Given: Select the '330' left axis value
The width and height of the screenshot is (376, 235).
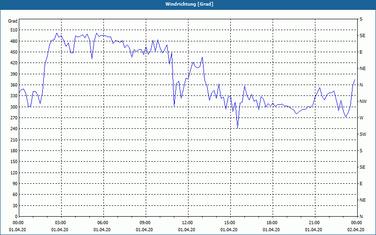Looking at the screenshot, I should pos(14,96).
